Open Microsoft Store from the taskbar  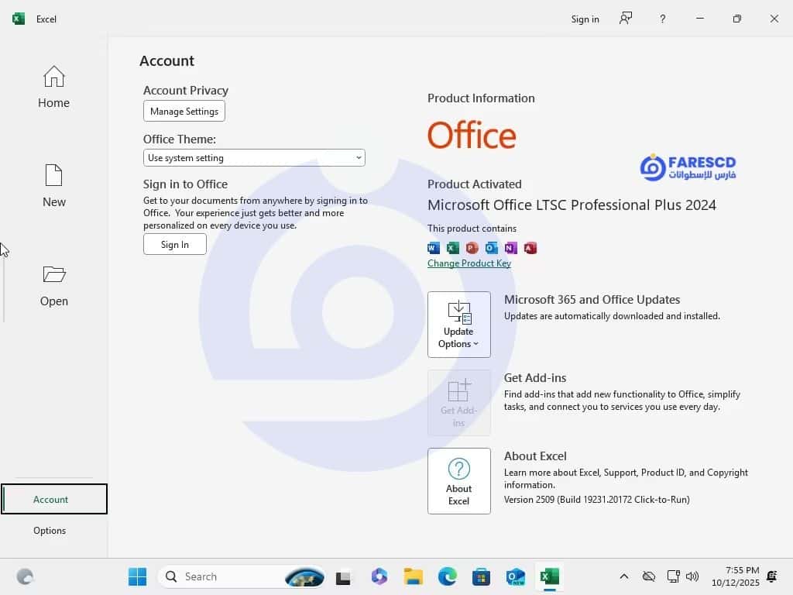[x=481, y=576]
